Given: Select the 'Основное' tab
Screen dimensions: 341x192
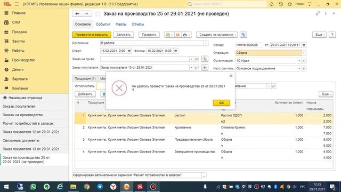Looking at the screenshot, I should tap(83, 24).
